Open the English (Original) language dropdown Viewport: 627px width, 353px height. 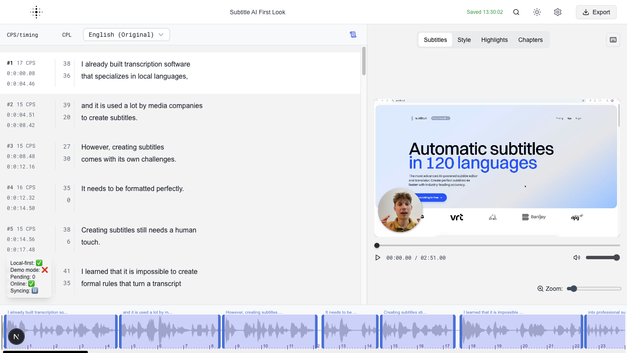tap(126, 34)
